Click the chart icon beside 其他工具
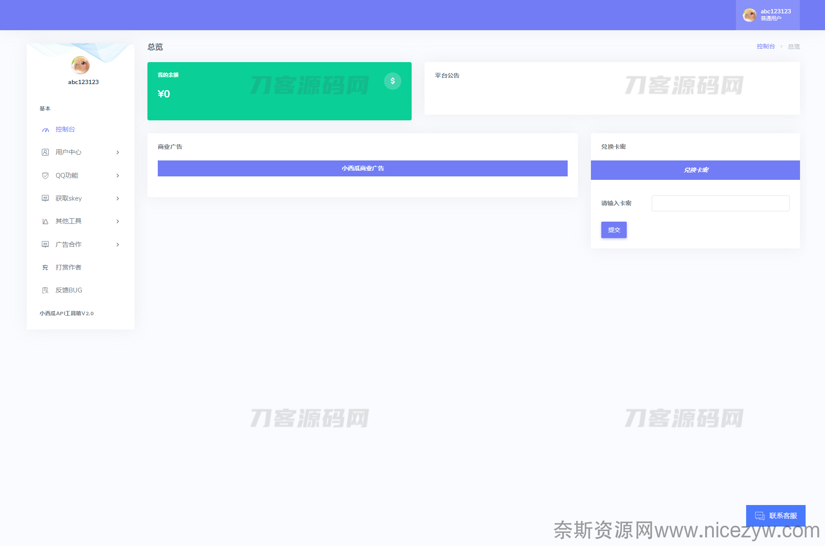 45,221
